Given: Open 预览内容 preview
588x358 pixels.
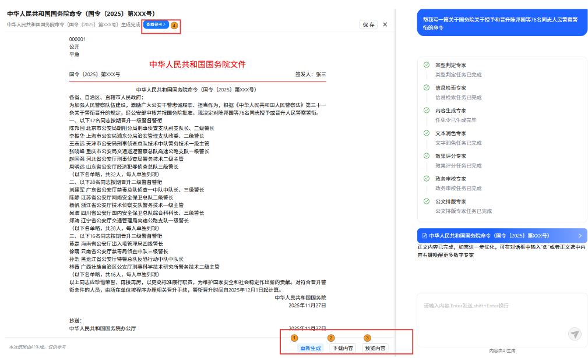Looking at the screenshot, I should pyautogui.click(x=375, y=348).
